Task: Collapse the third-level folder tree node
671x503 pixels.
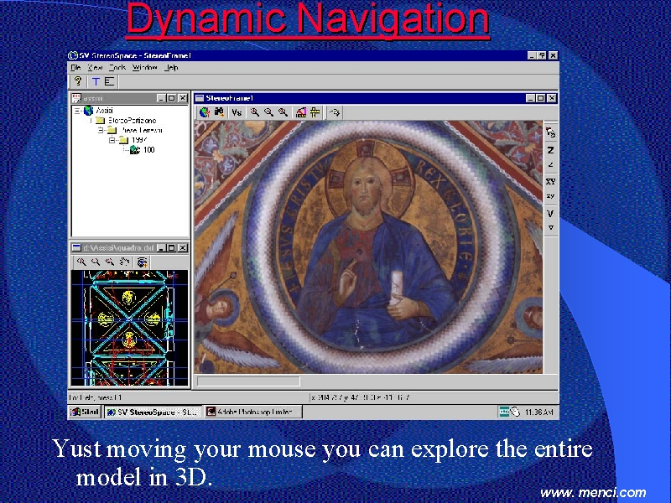Action: [x=101, y=130]
